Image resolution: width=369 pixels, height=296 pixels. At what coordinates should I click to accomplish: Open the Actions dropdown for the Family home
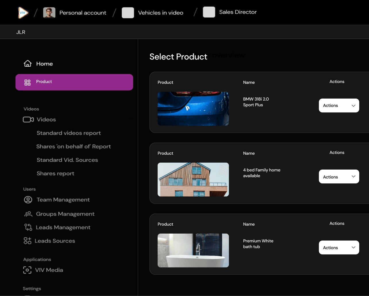click(339, 176)
